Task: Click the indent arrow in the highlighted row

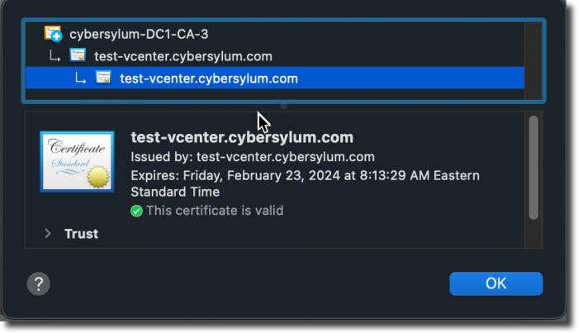Action: [80, 78]
